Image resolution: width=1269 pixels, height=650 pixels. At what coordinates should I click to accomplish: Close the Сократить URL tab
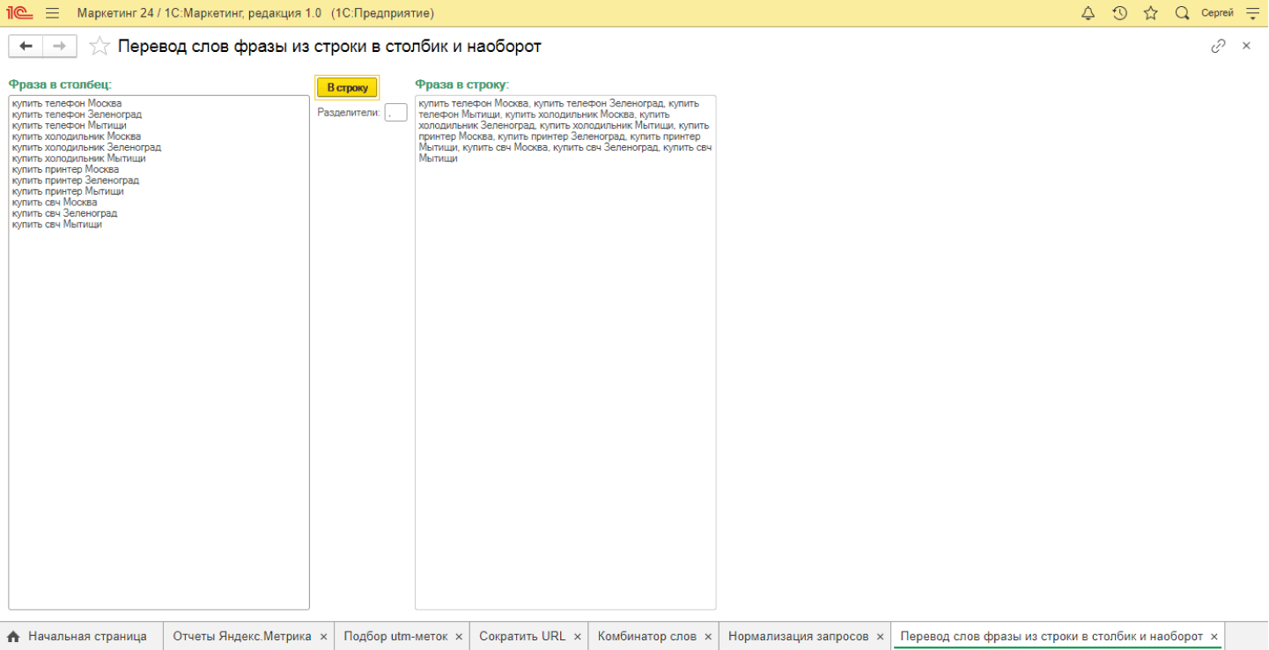click(x=578, y=636)
